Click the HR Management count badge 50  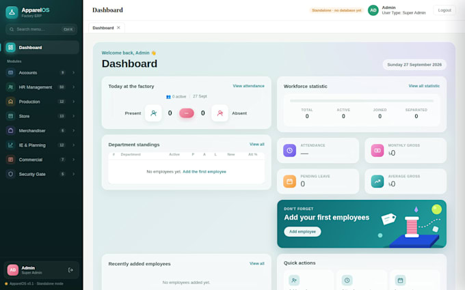tap(62, 87)
